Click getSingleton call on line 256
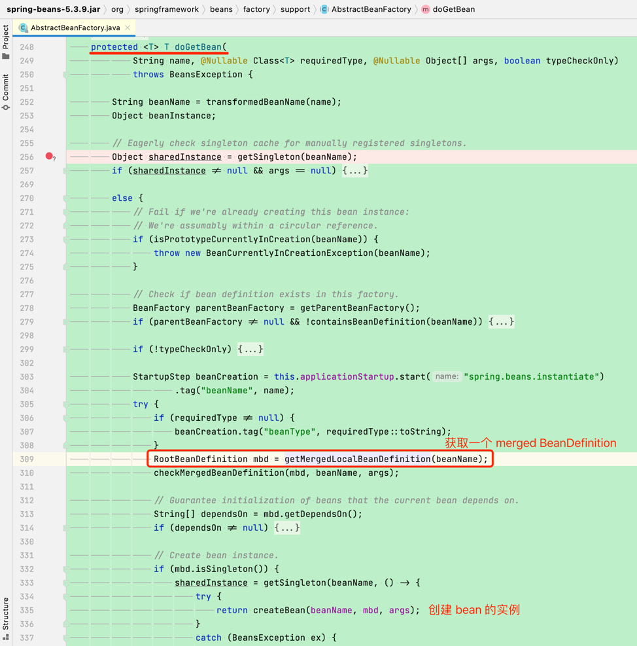The height and width of the screenshot is (646, 637). tap(269, 157)
